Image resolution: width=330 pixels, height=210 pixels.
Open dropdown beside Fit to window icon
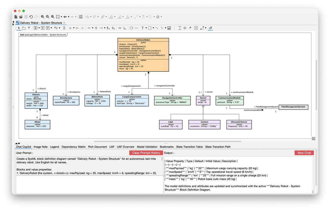pyautogui.click(x=61, y=17)
